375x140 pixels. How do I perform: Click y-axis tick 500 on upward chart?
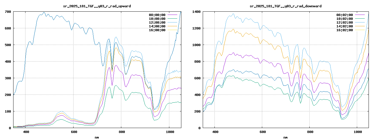8,45
